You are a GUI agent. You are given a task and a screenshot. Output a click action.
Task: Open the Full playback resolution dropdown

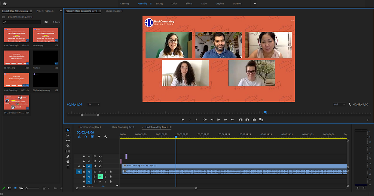point(338,104)
